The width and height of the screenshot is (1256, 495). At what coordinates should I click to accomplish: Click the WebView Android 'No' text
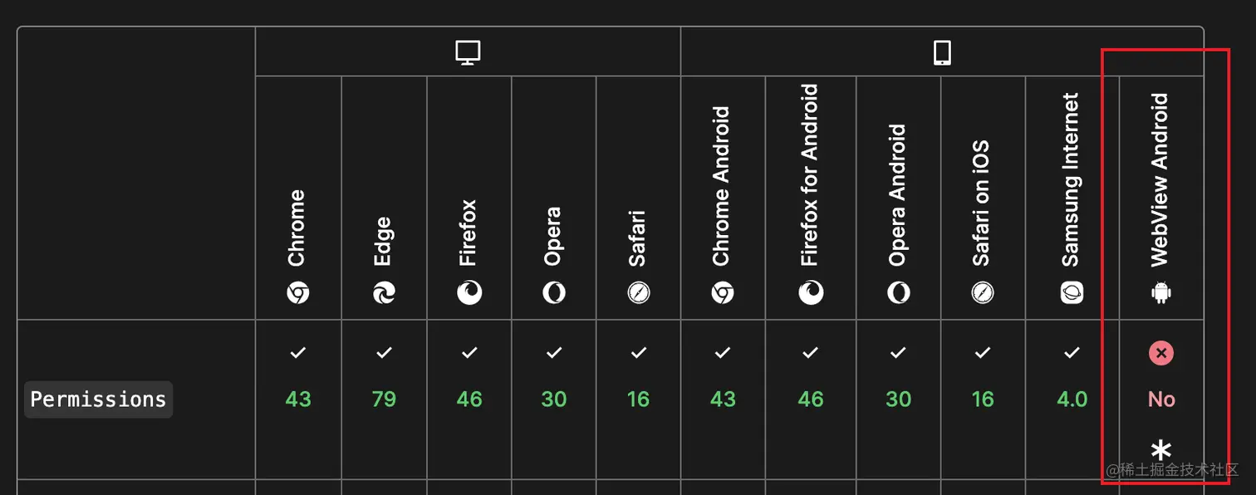click(x=1160, y=399)
